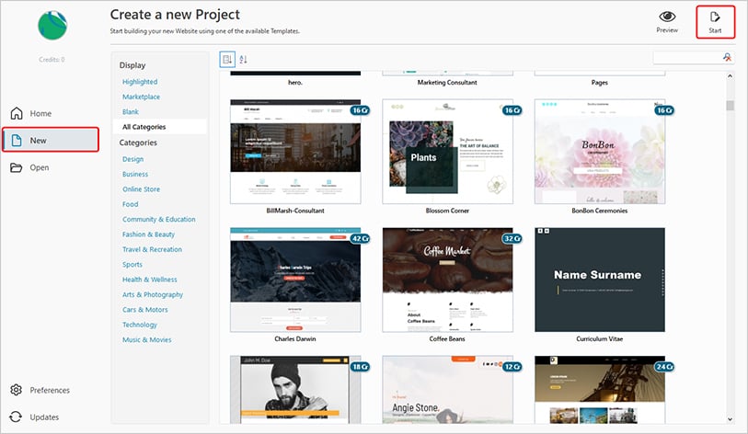The width and height of the screenshot is (748, 434).
Task: Click the Marketing Consultant template label
Action: click(447, 83)
